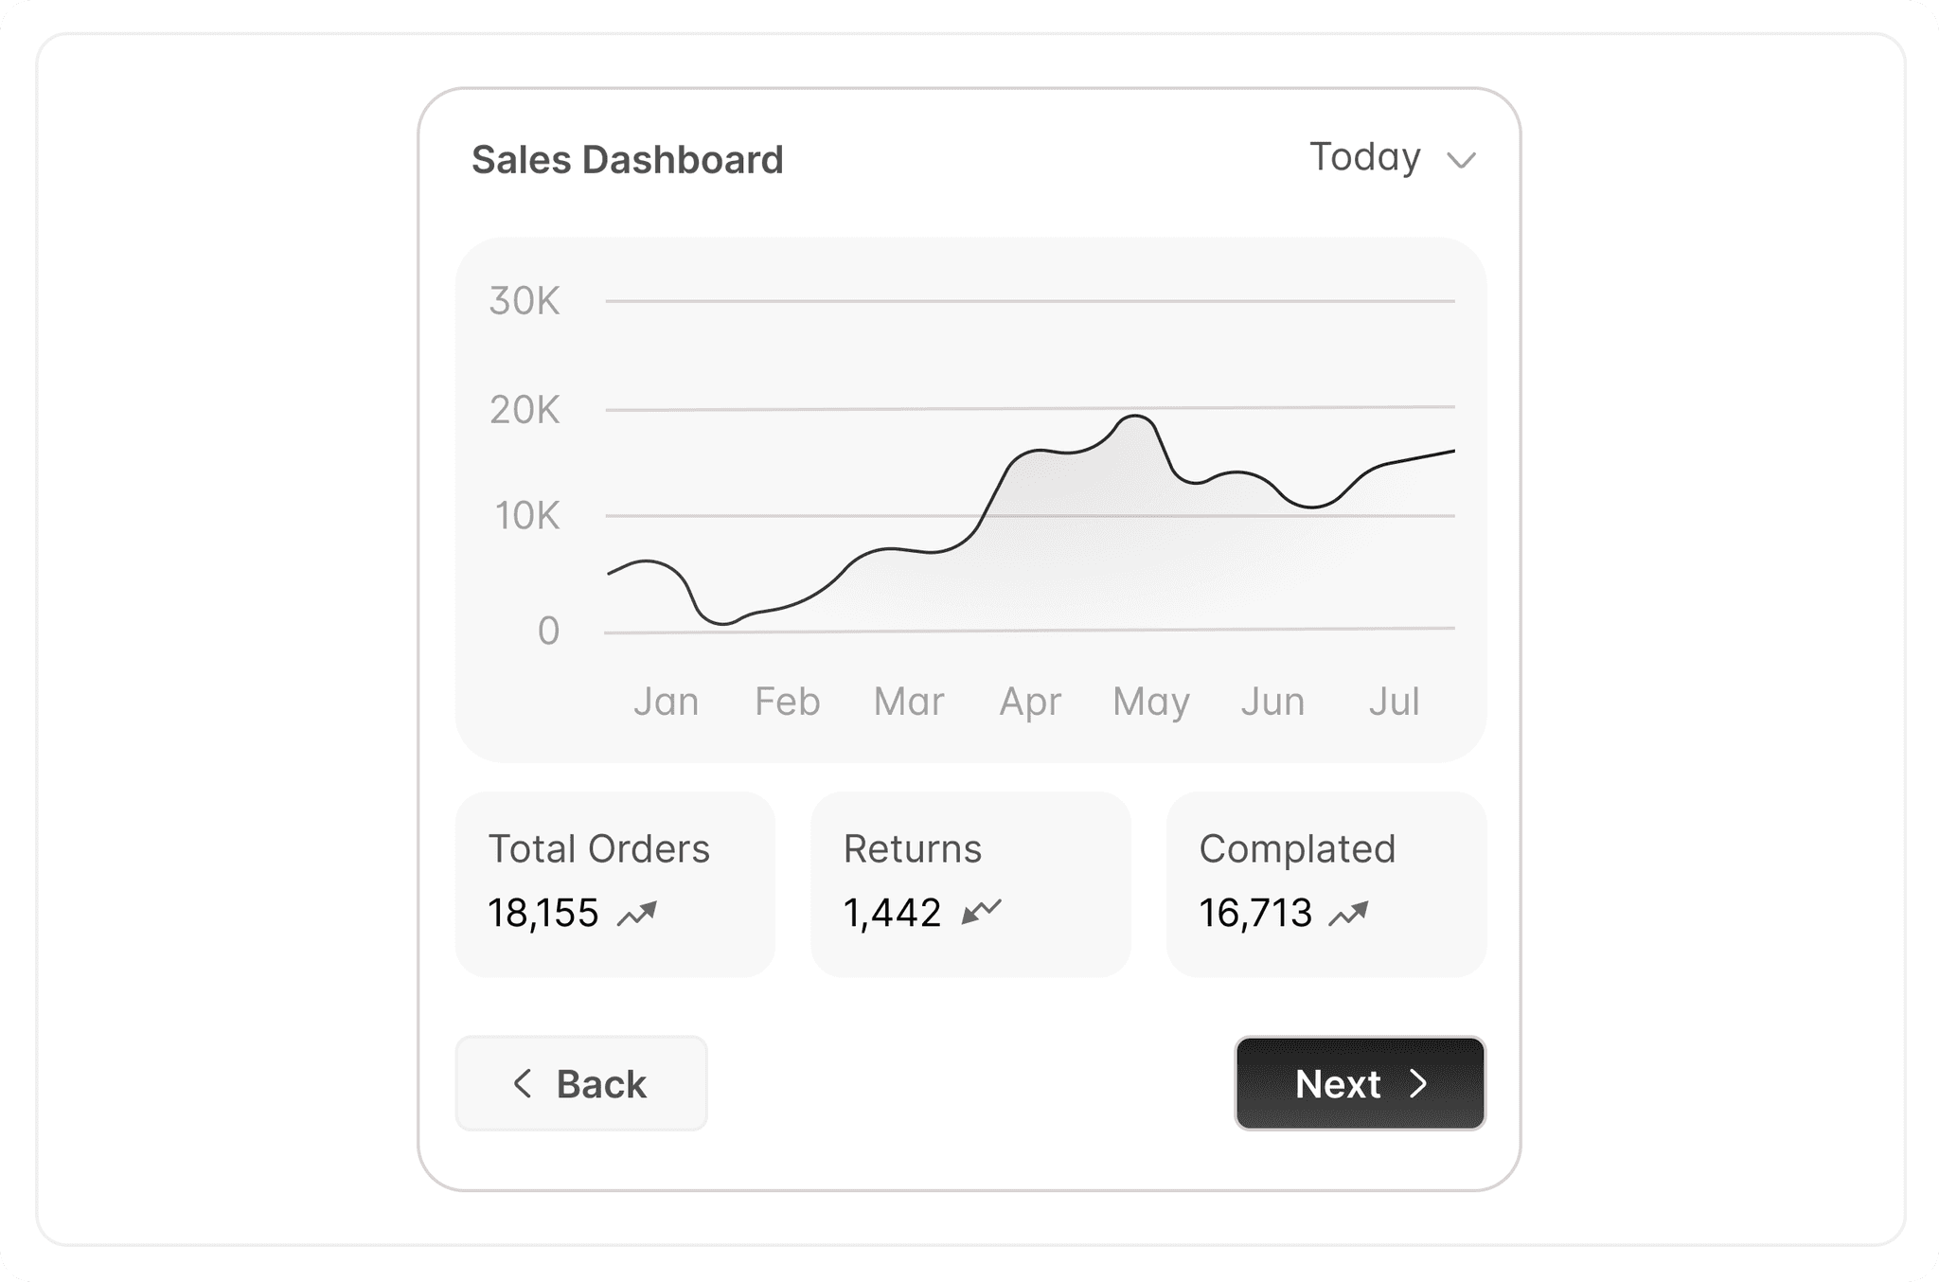
Task: Click the Jan month label
Action: (667, 702)
